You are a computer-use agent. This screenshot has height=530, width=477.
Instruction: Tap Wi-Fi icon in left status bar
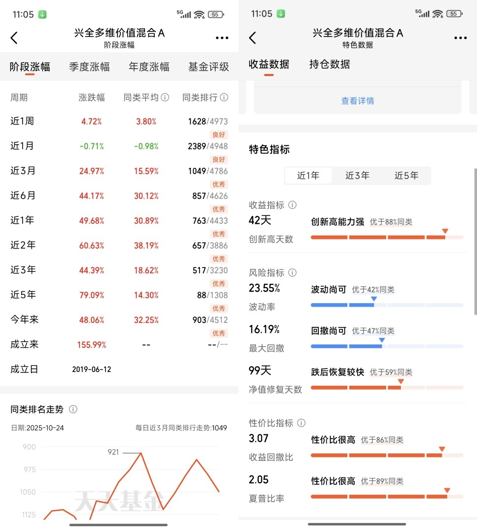click(199, 15)
